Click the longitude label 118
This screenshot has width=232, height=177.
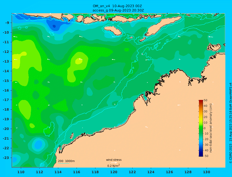pyautogui.click(x=95, y=172)
